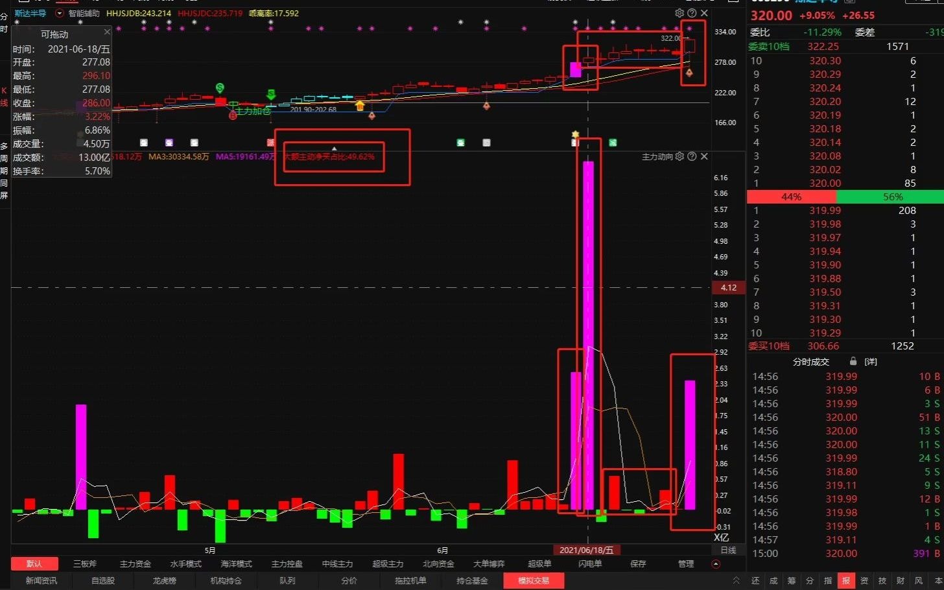944x590 pixels.
Task: Open settings gear beside 主力动向
Action: 679,156
